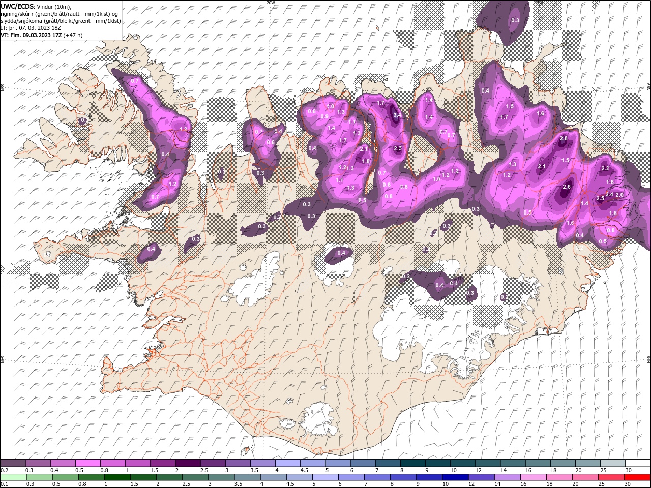
Task: Select the 1.8 precipitation value on map
Action: coord(366,161)
